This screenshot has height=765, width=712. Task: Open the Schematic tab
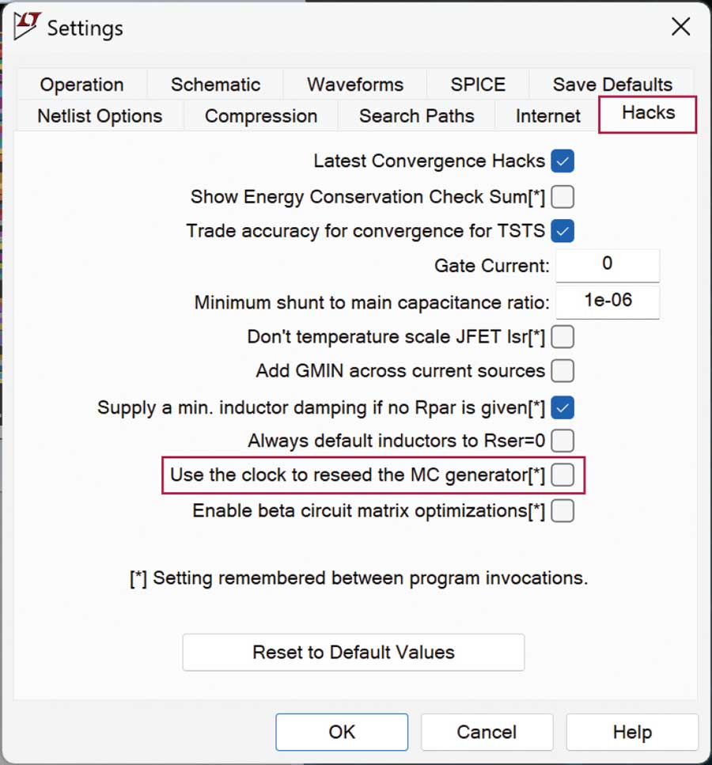[x=215, y=85]
